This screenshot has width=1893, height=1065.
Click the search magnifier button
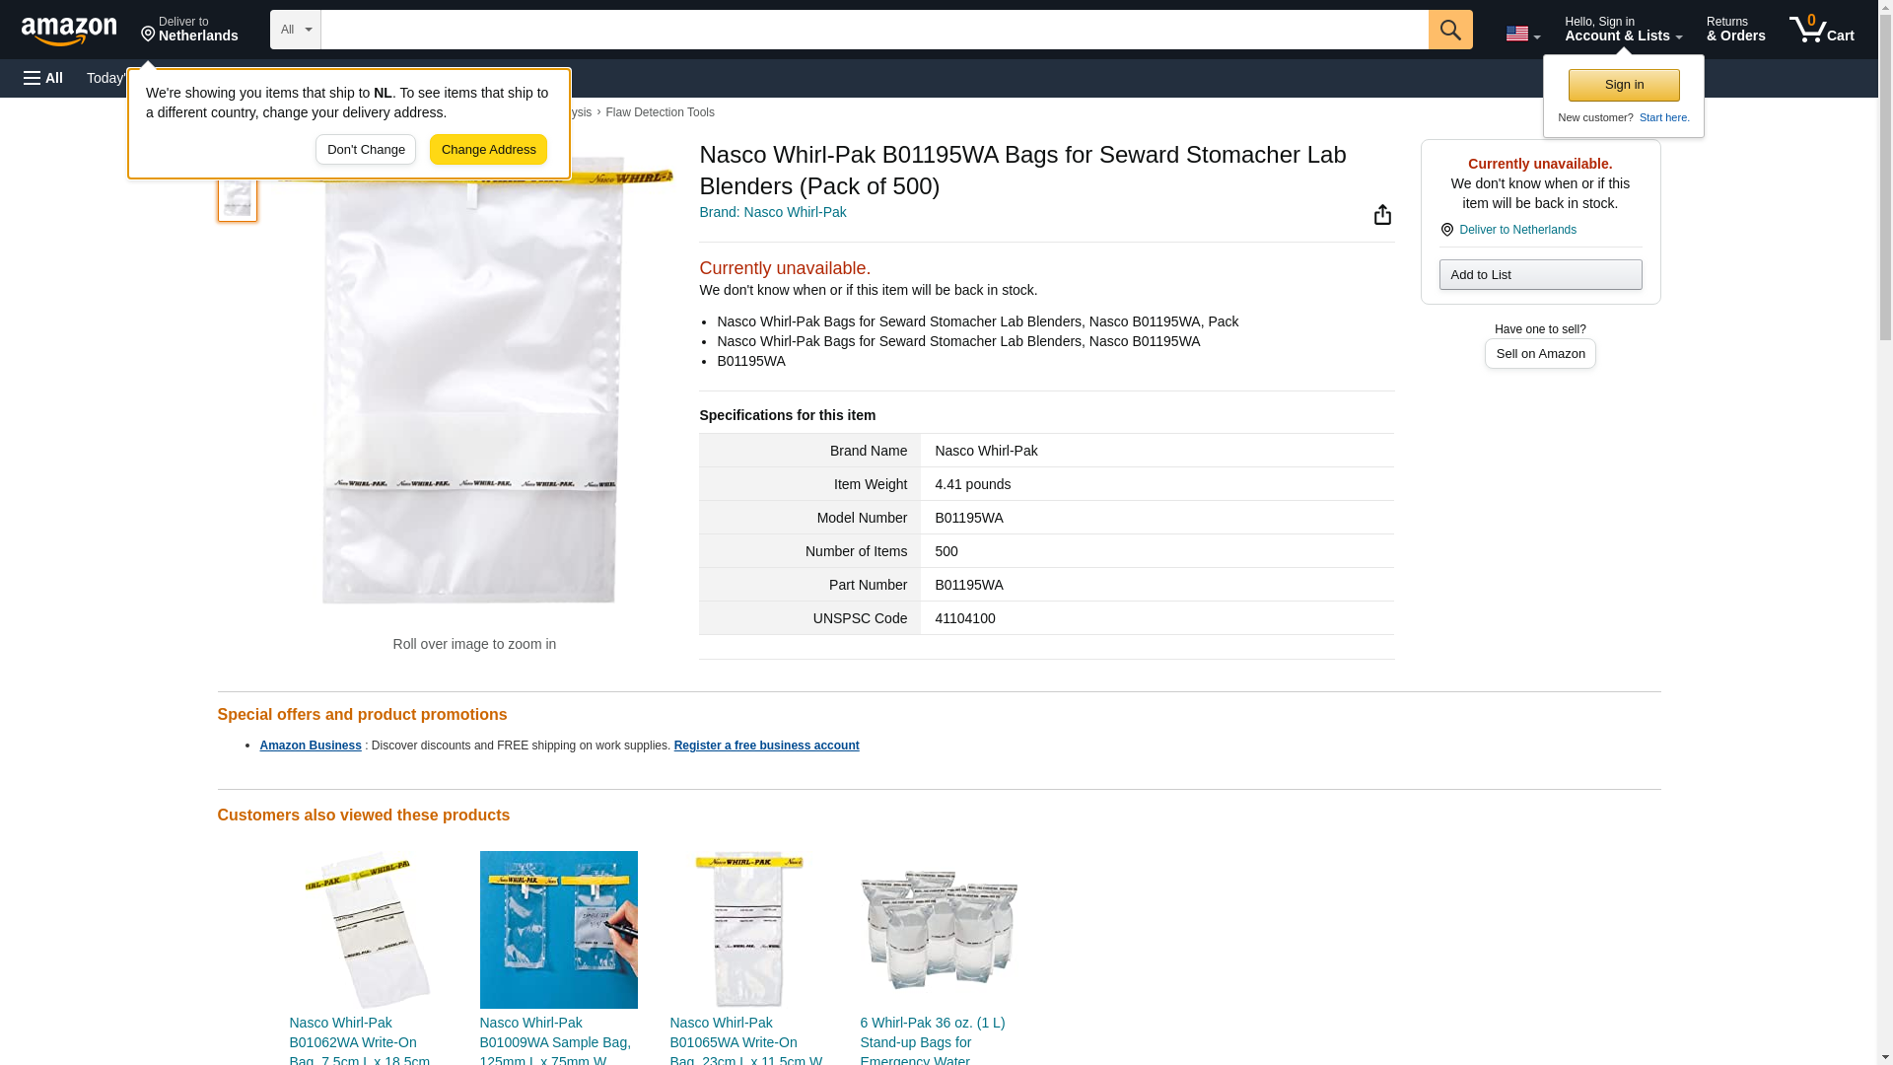[1450, 30]
